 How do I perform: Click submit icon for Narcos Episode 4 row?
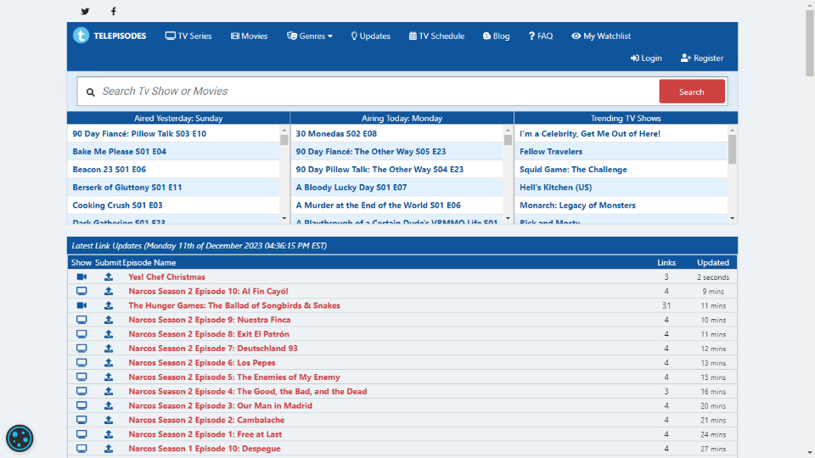coord(108,391)
